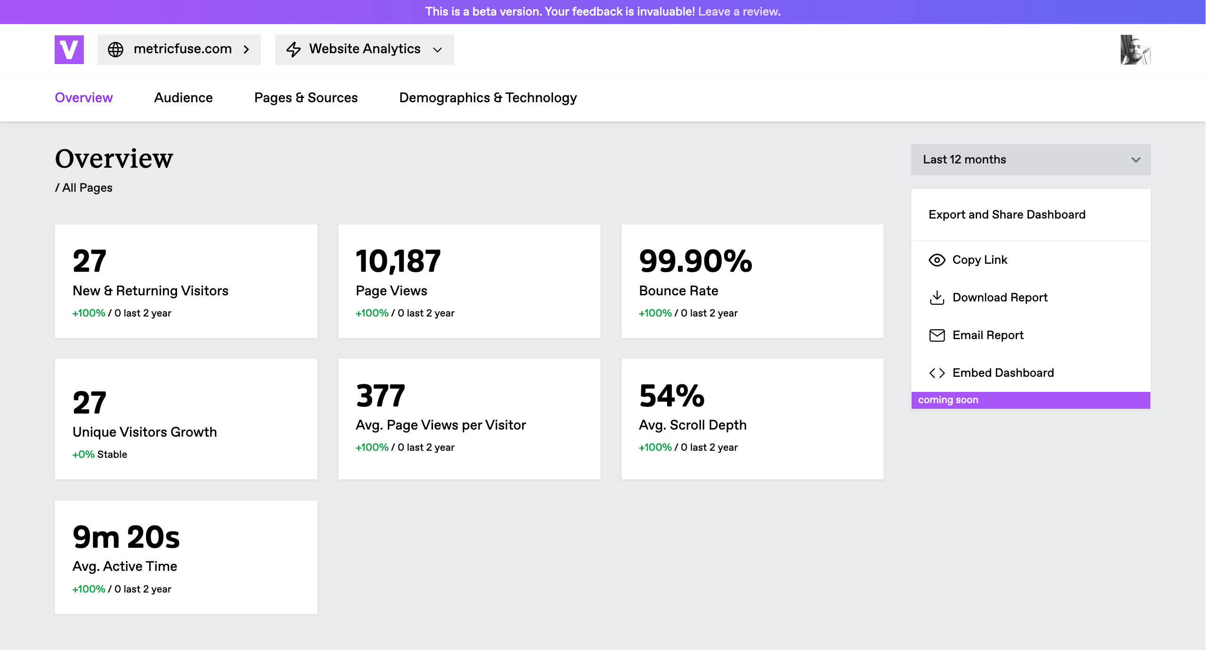Image resolution: width=1206 pixels, height=650 pixels.
Task: Select the Overview tab
Action: pyautogui.click(x=83, y=97)
